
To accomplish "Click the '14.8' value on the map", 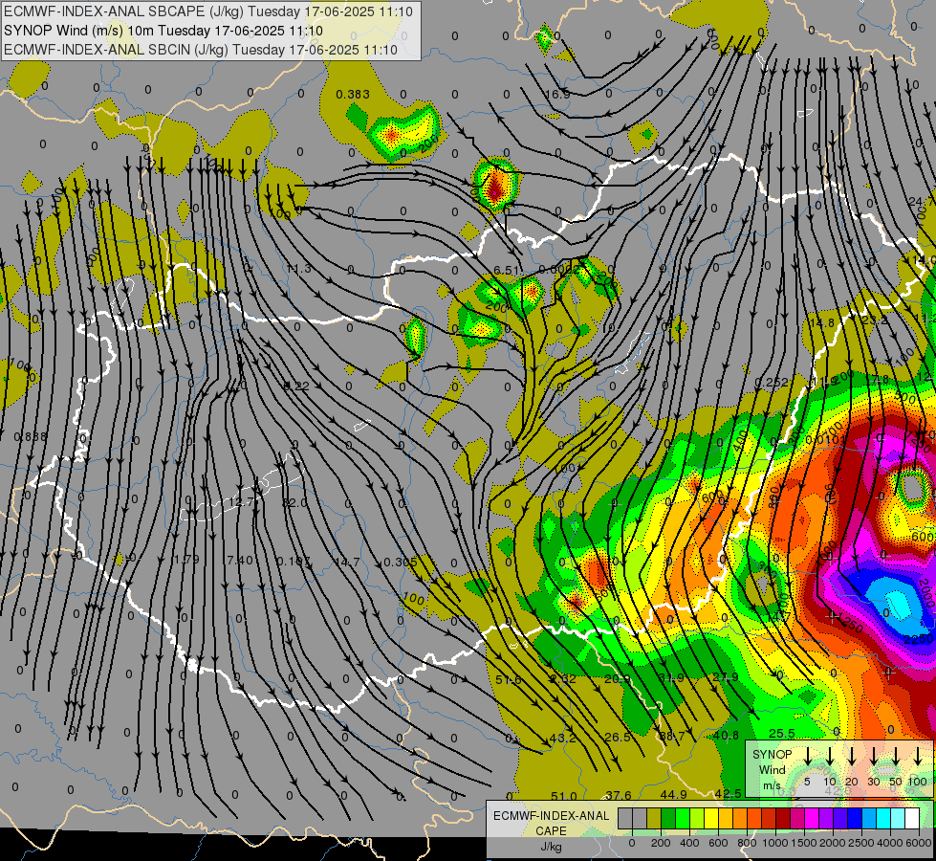I will pyautogui.click(x=822, y=322).
